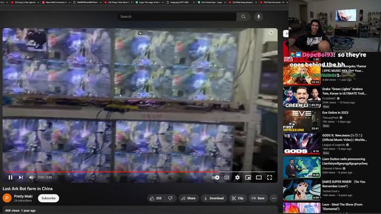Open the TheLazyPeon channel name
Screen dimensions: 381x214
[330, 118]
